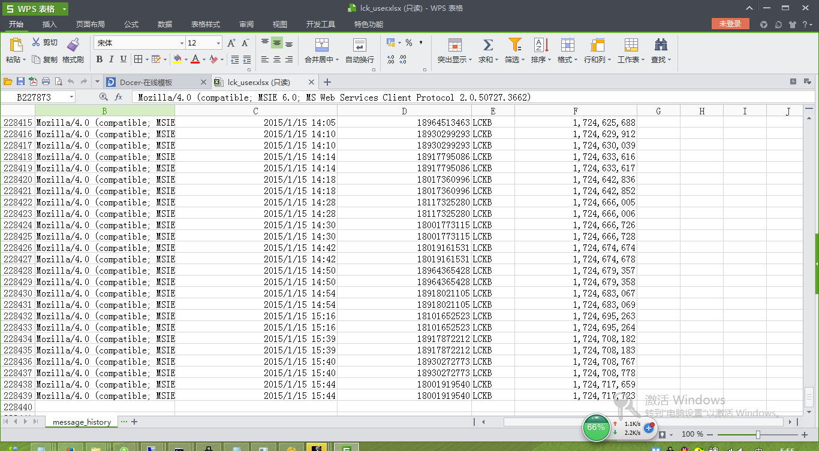Click the fill color bucket icon
The height and width of the screenshot is (451, 819).
(177, 59)
